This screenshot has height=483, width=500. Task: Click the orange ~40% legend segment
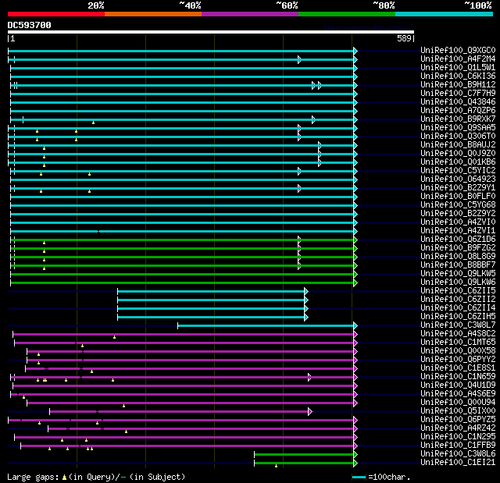point(153,14)
